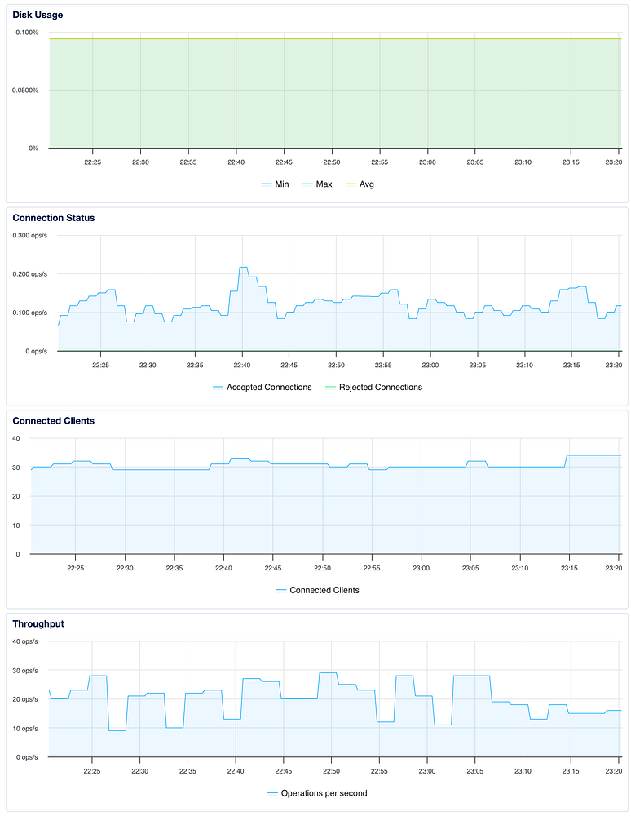Click the green Rejected Connections color marker

click(330, 387)
